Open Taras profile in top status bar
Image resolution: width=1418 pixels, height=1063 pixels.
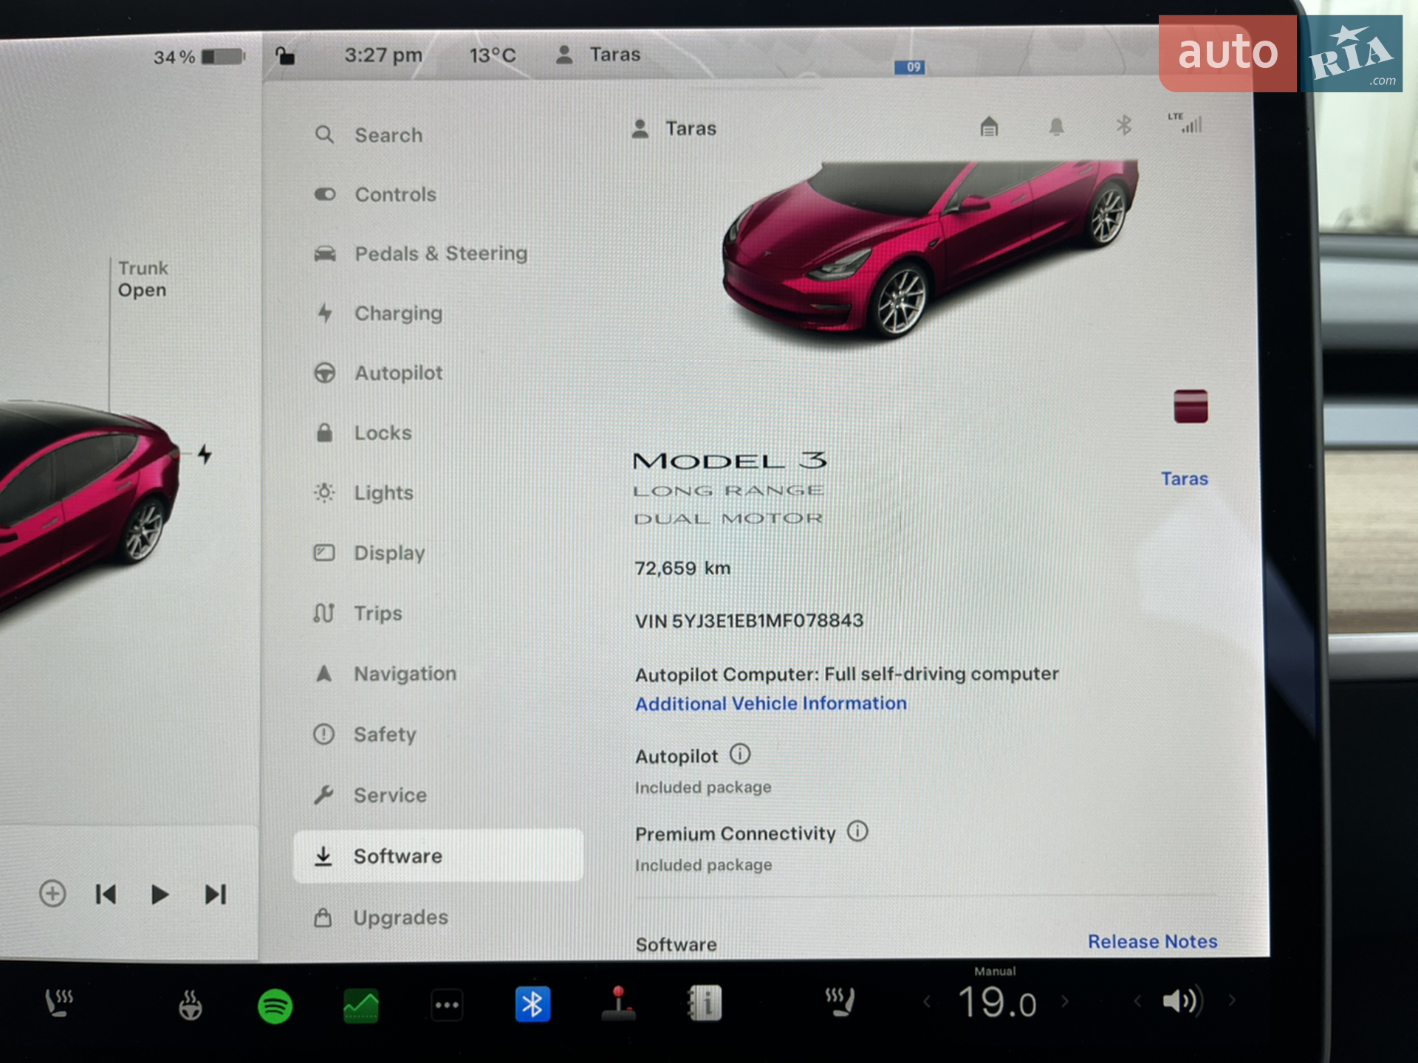coord(598,55)
